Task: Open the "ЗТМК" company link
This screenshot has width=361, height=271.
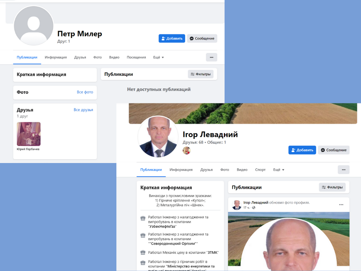Action: [213, 253]
